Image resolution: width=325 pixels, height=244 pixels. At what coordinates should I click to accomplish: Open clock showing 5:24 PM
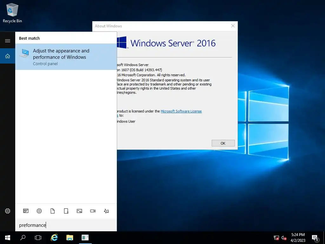(298, 238)
